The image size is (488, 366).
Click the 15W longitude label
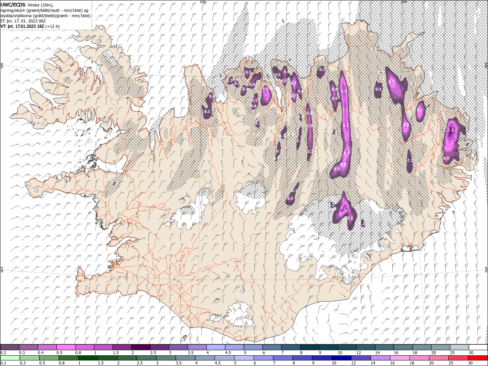404,2
